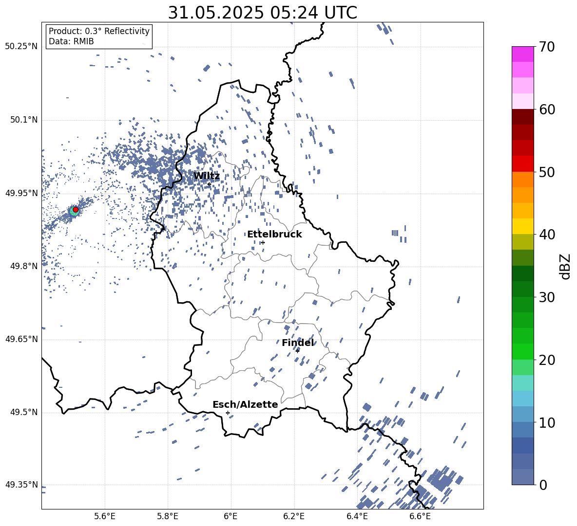Screen dimensions: 577x526
Task: Click the 'Findel' city label
Action: pyautogui.click(x=298, y=343)
